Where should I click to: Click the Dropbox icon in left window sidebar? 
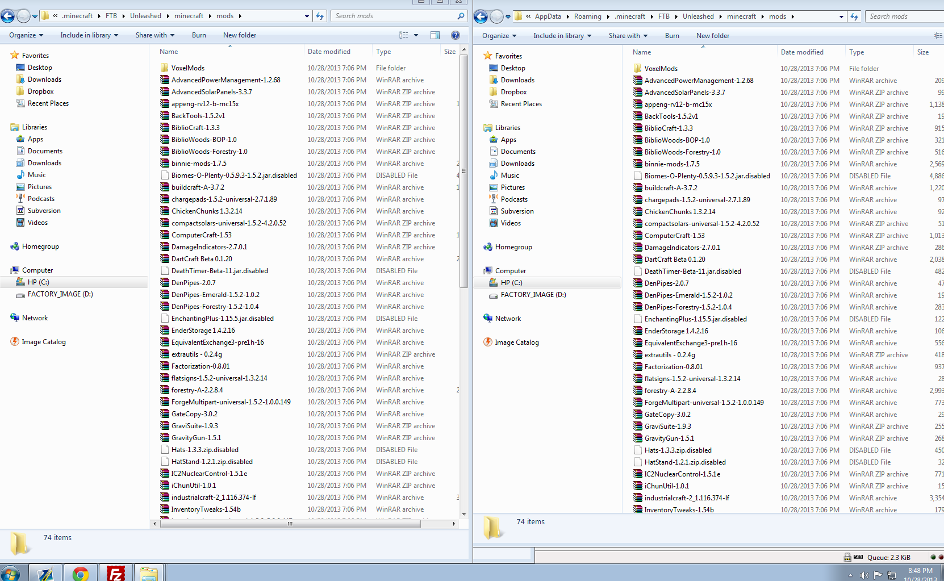pos(21,91)
